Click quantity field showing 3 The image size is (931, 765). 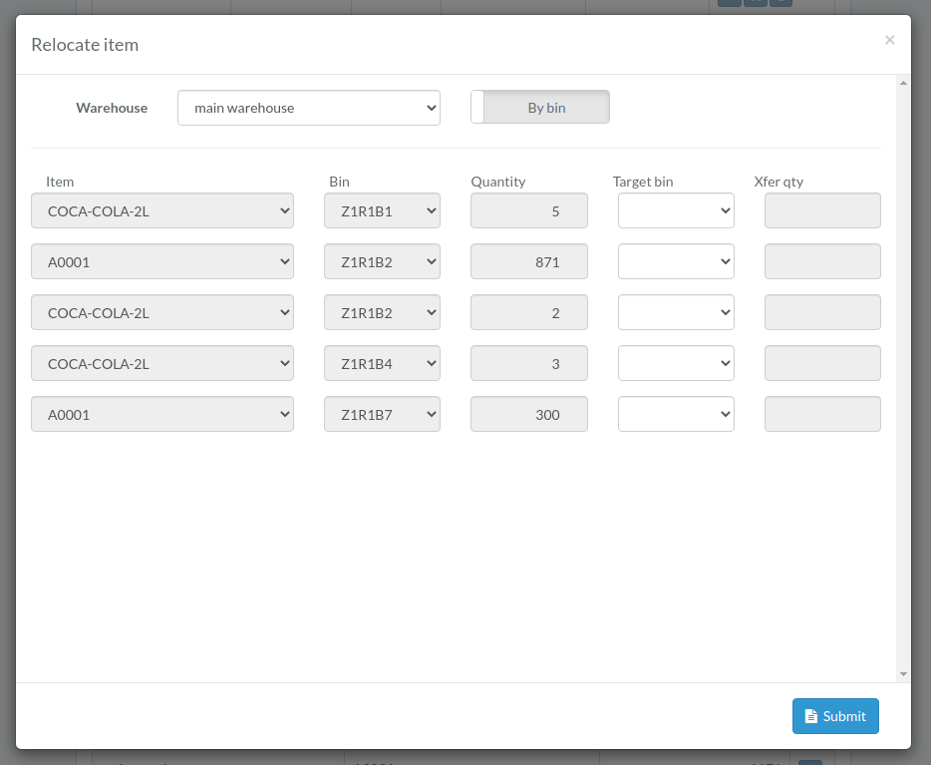click(529, 363)
